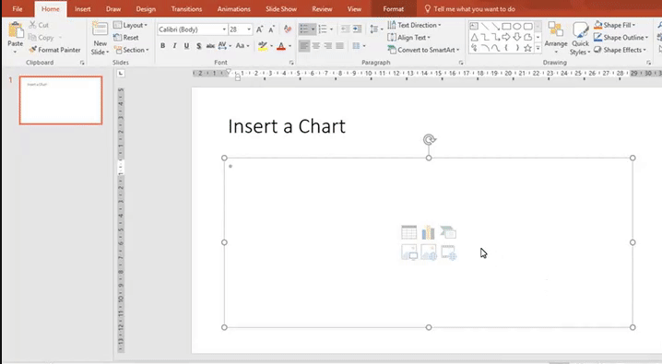Open the columns options
The width and height of the screenshot is (662, 364).
pyautogui.click(x=359, y=45)
